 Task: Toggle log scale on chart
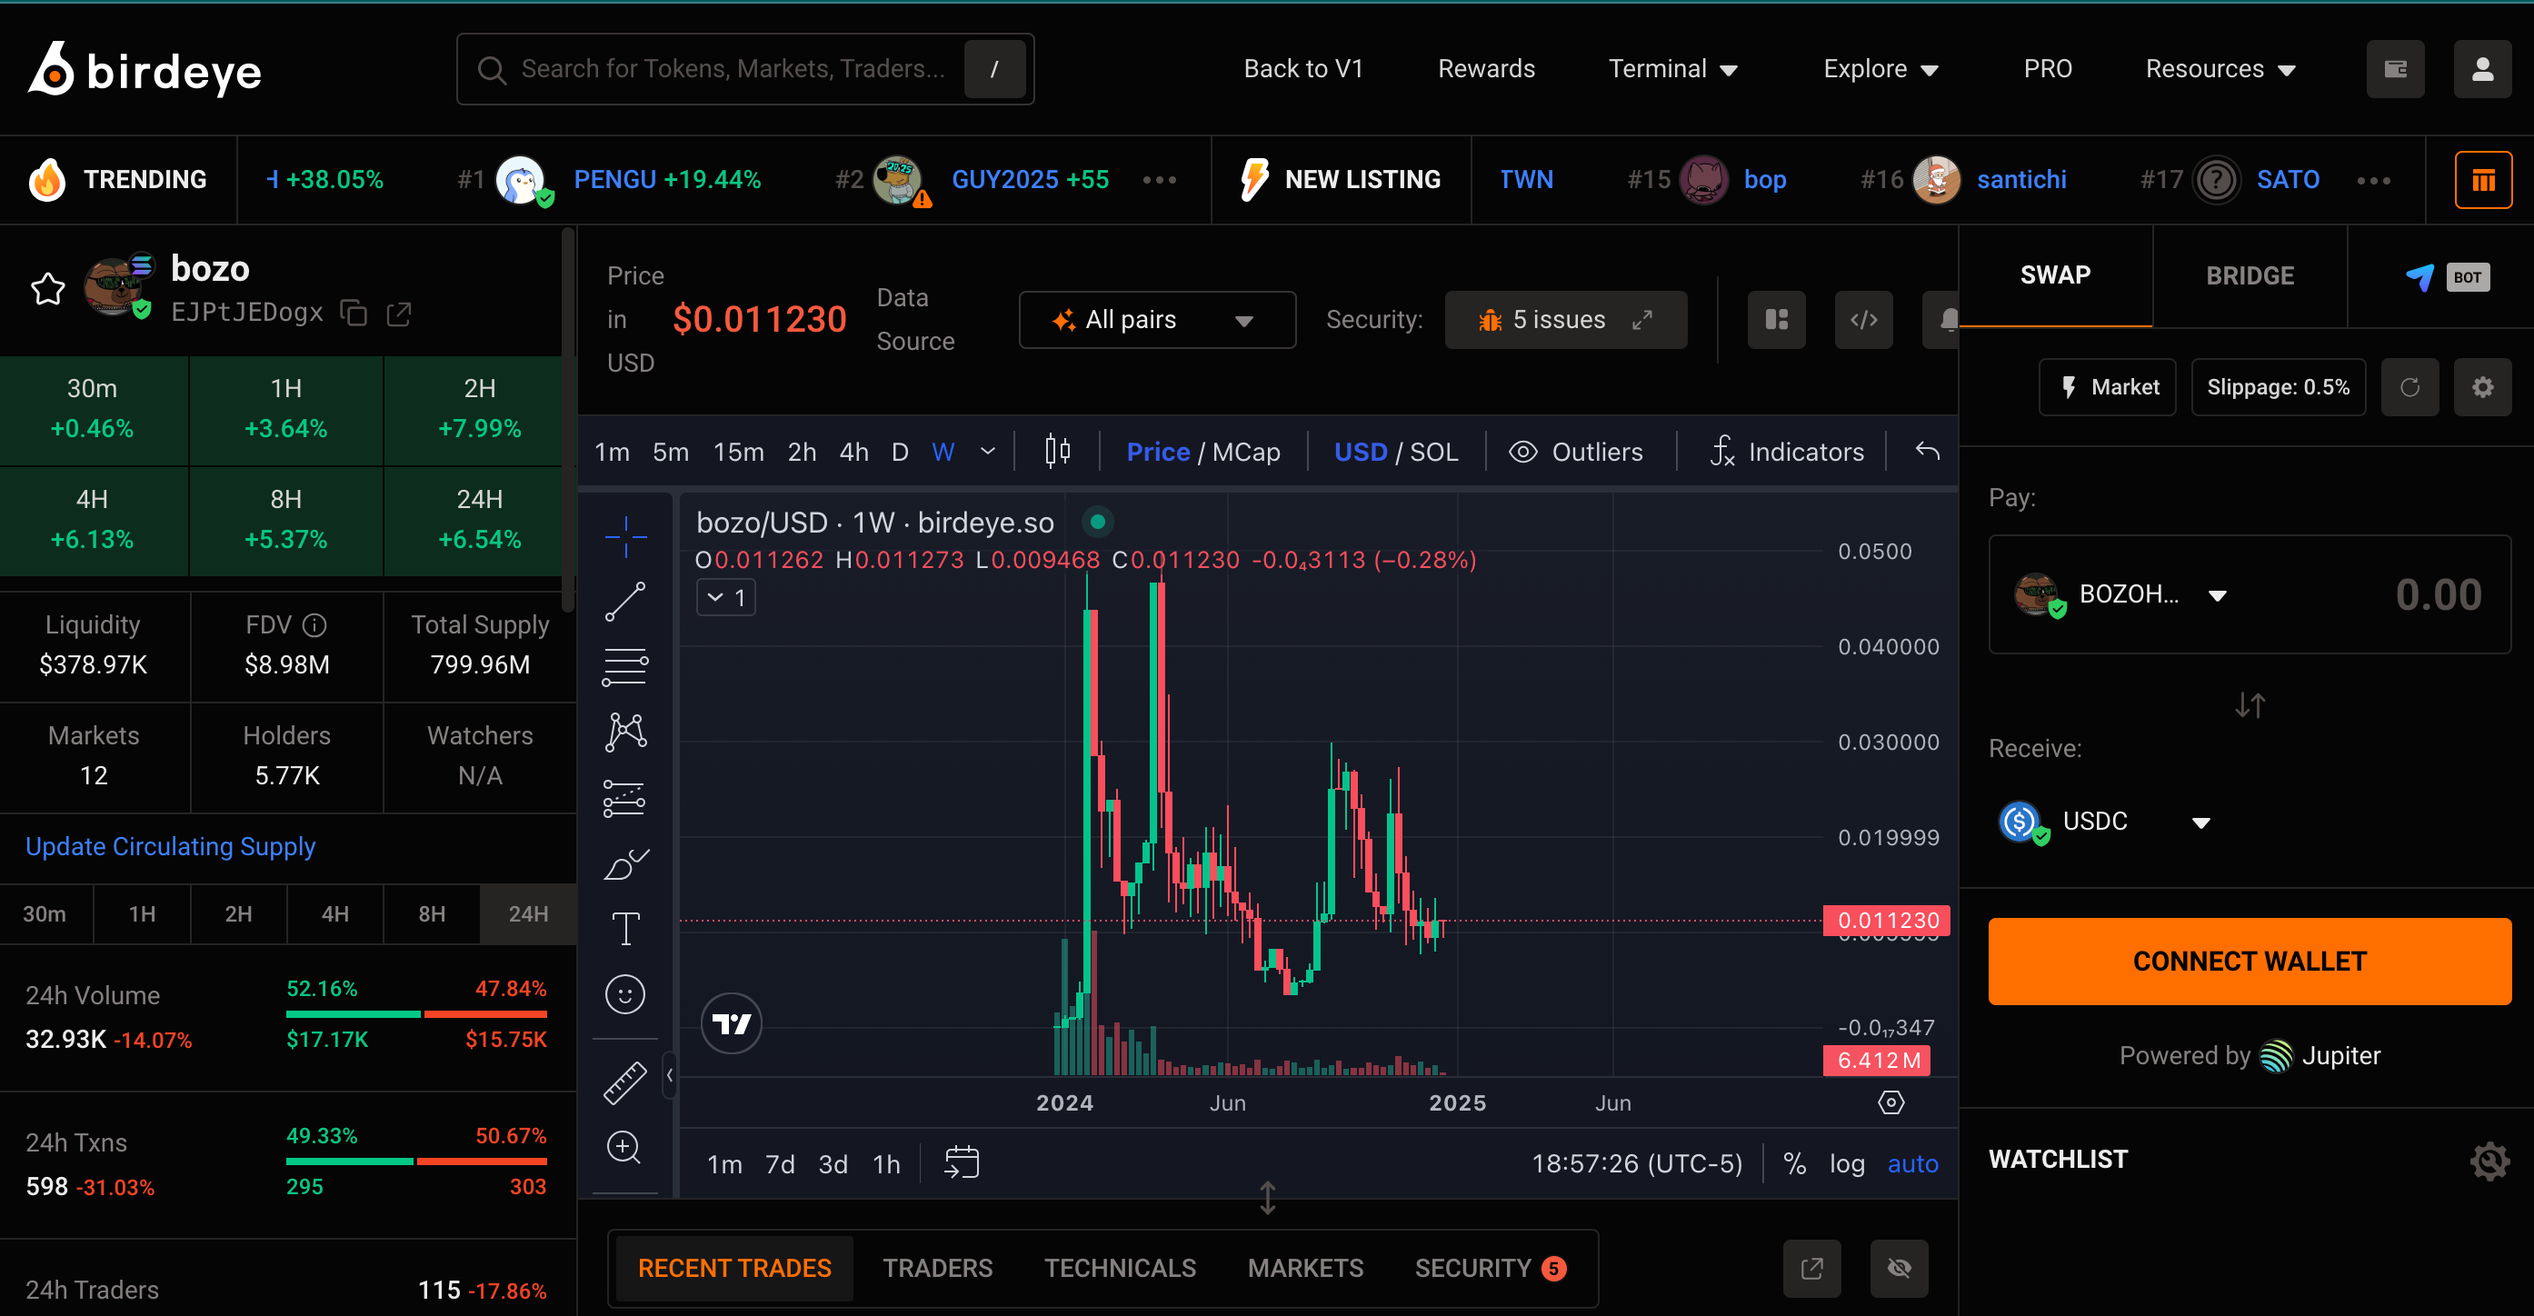pos(1846,1163)
